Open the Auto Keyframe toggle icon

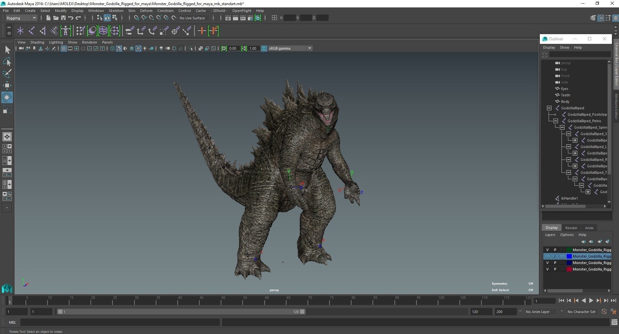pos(604,312)
